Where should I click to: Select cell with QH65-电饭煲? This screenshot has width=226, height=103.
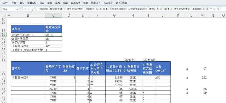28,38
